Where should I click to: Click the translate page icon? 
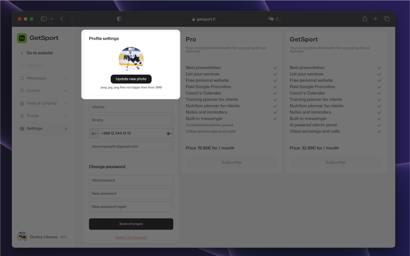(271, 19)
